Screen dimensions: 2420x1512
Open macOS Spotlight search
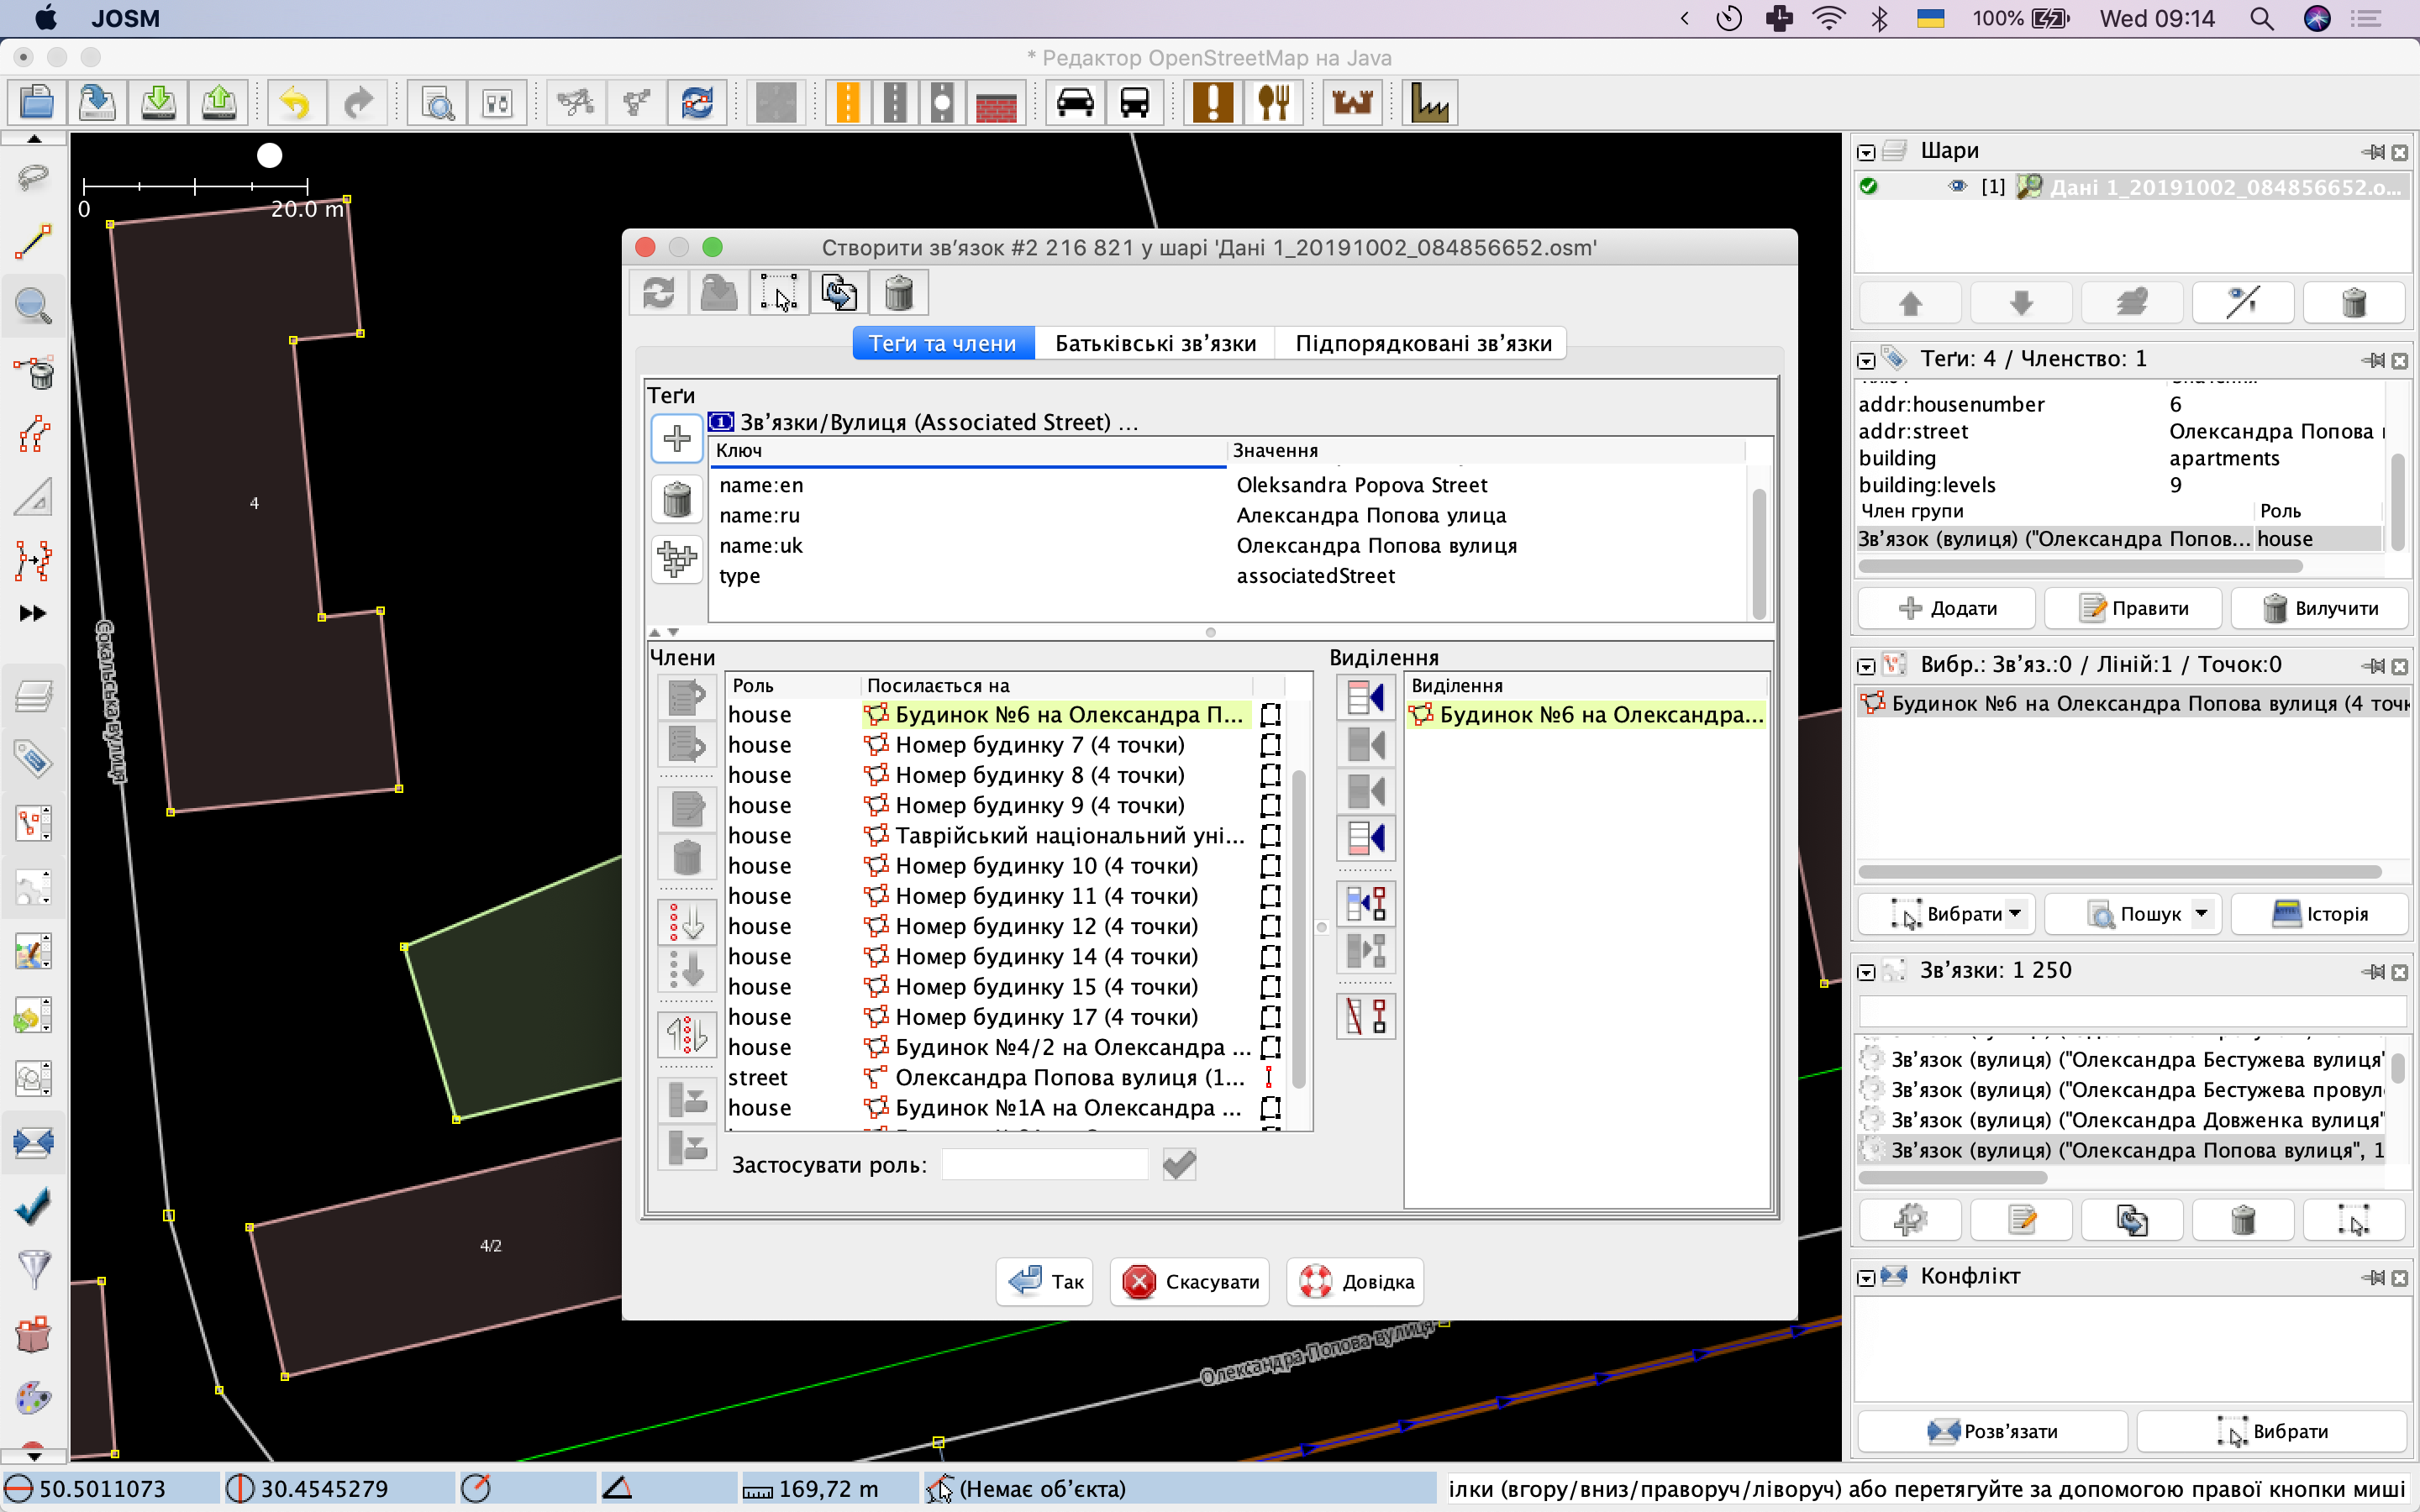coord(2261,18)
